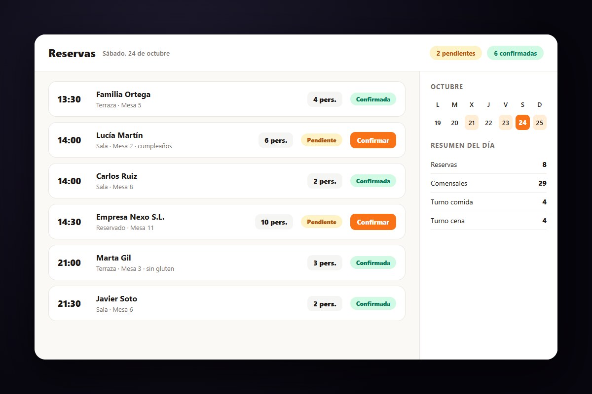Open the Familia Ortega reservation
The height and width of the screenshot is (394, 592).
pos(227,99)
